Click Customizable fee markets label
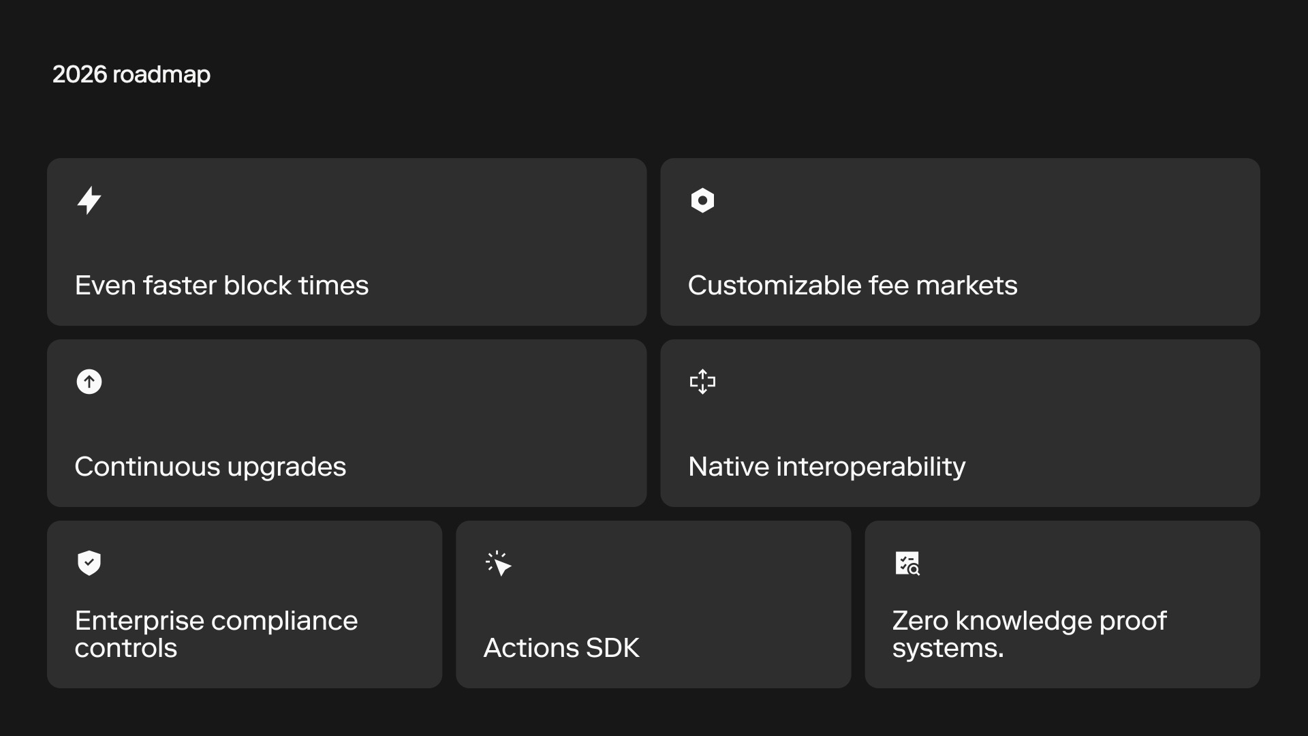1308x736 pixels. click(852, 286)
